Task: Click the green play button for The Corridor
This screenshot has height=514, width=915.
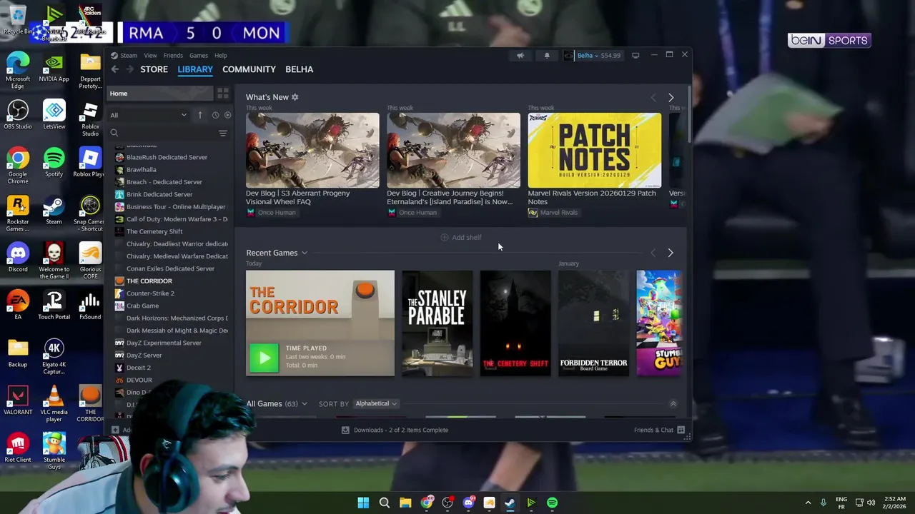Action: tap(264, 358)
